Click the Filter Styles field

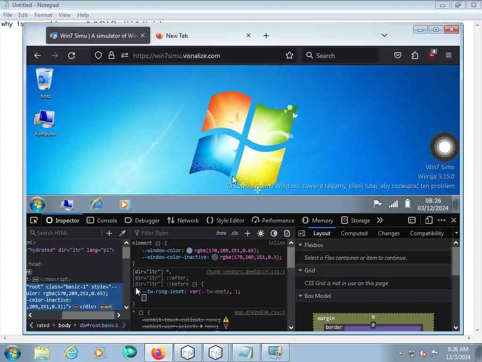[172, 233]
